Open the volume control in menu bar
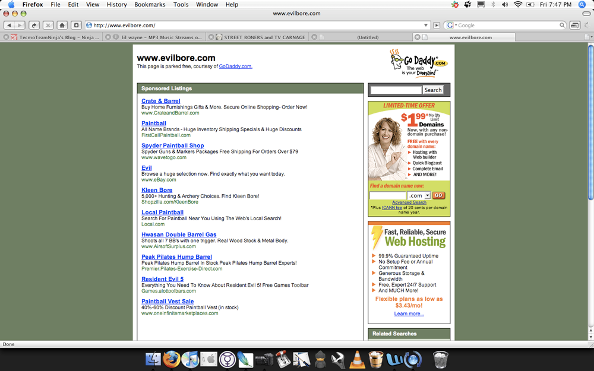The height and width of the screenshot is (371, 594). pyautogui.click(x=504, y=5)
